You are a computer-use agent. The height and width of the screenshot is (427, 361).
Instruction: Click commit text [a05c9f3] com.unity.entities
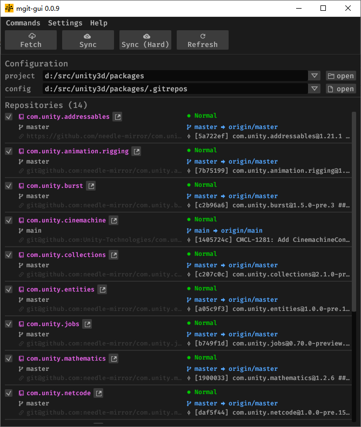(x=272, y=309)
